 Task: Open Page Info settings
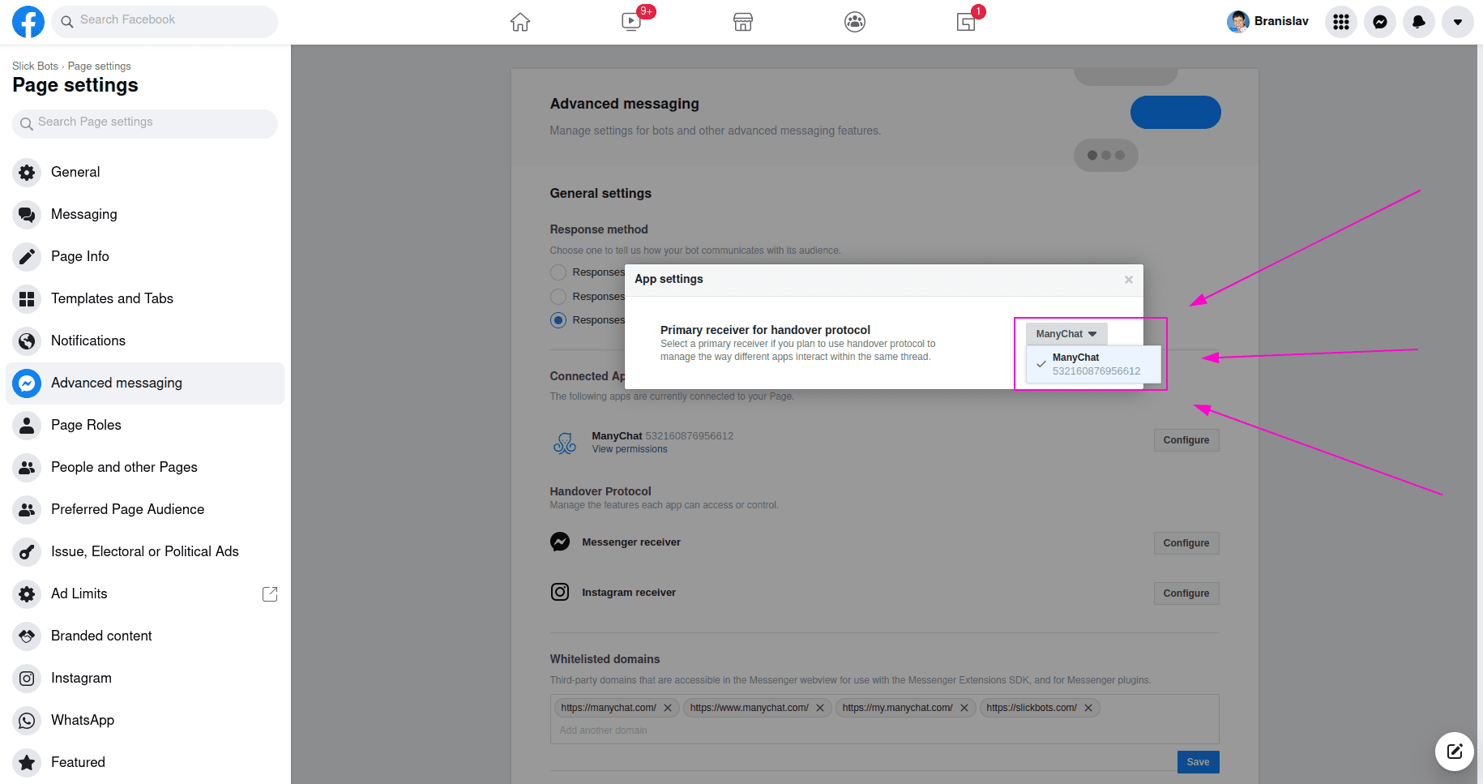(145, 256)
